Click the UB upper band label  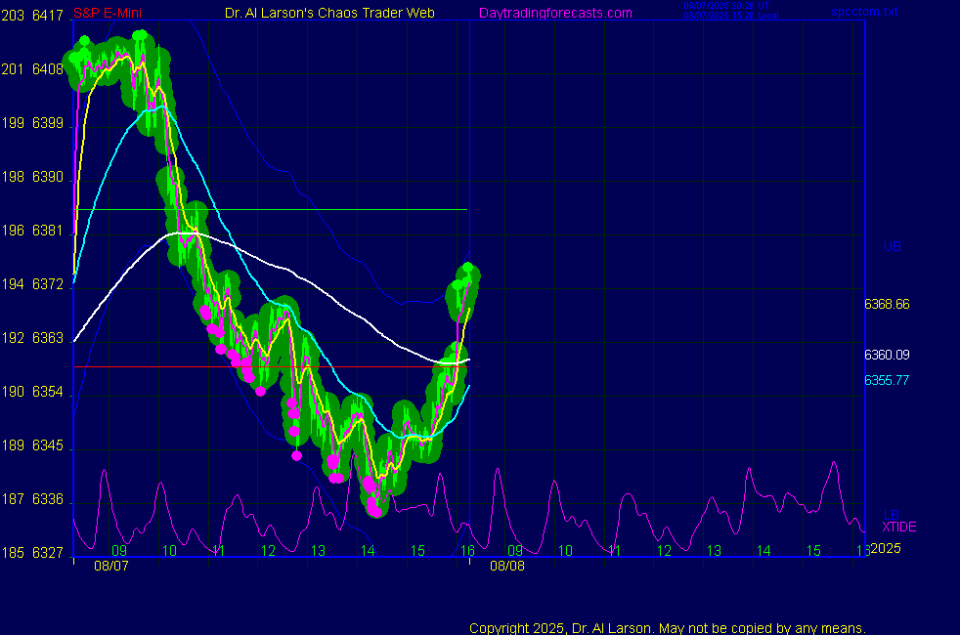[x=892, y=247]
